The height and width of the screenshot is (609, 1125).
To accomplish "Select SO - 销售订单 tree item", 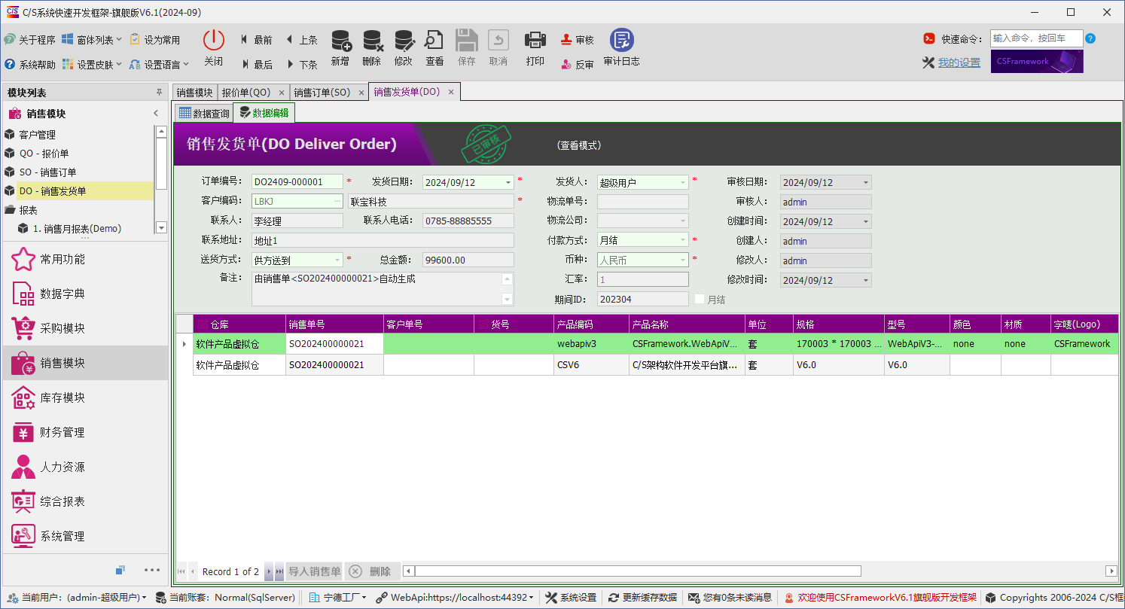I will [x=78, y=172].
